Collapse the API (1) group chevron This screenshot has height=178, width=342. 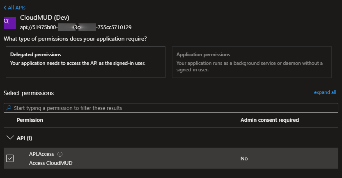point(10,138)
